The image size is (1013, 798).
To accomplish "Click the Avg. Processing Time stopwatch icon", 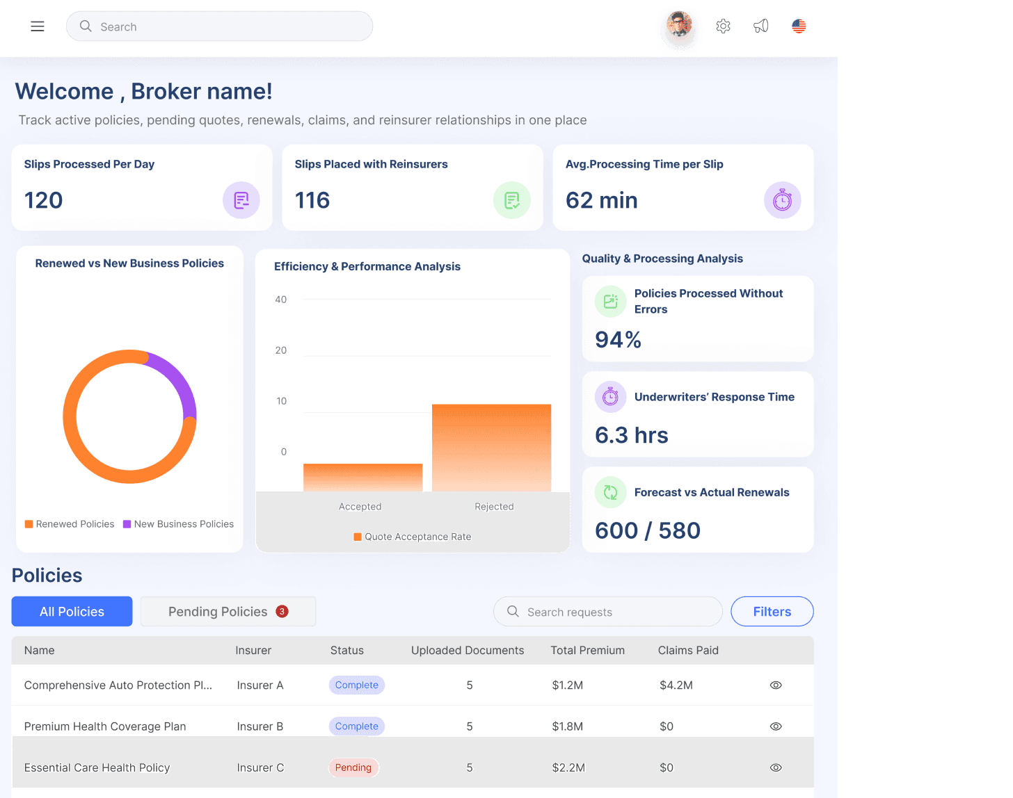I will (x=783, y=200).
